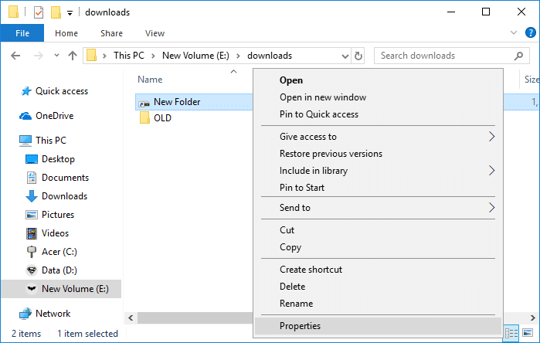Select the Network icon in sidebar
Viewport: 540px width, 343px height.
25,314
